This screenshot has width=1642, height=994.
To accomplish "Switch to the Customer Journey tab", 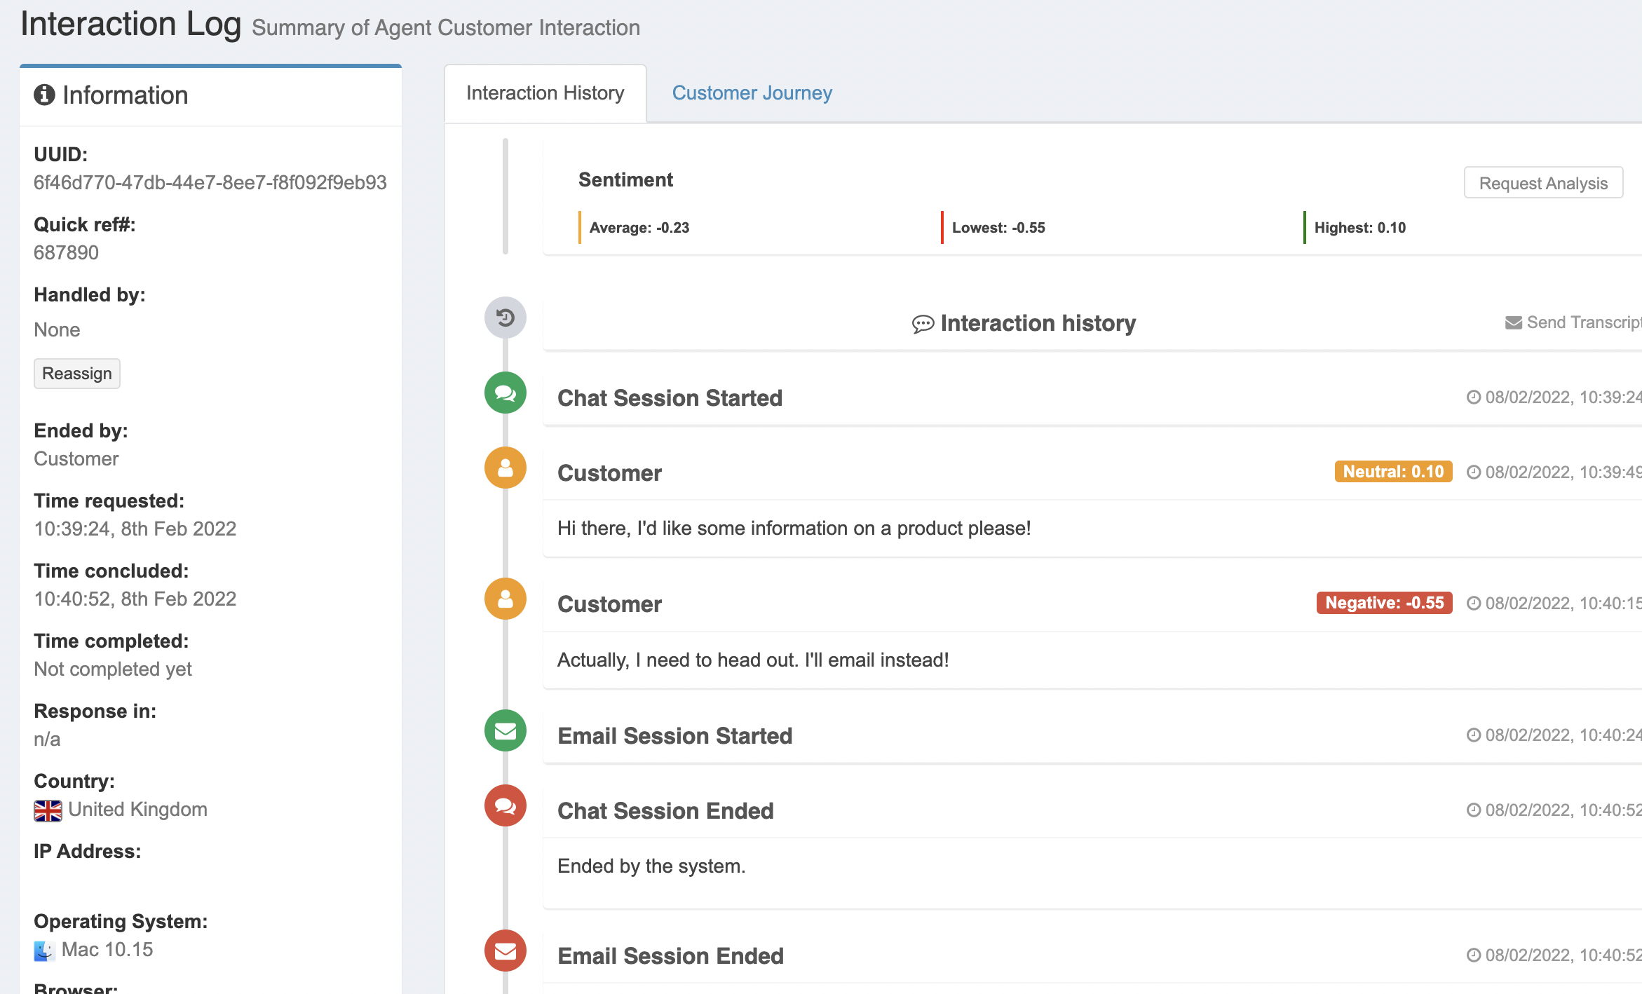I will (x=752, y=93).
